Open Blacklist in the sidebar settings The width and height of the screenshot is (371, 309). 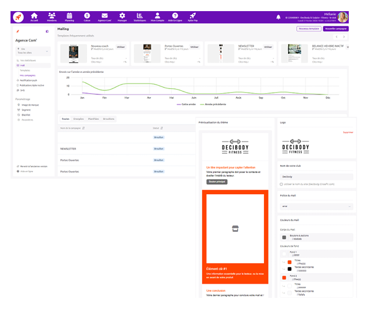[x=26, y=114]
